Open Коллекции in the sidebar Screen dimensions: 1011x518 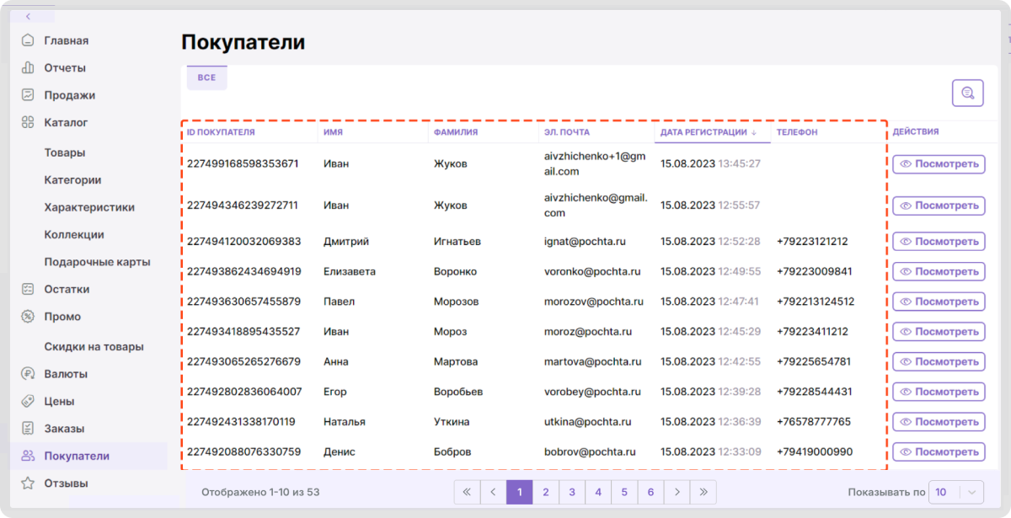point(74,234)
